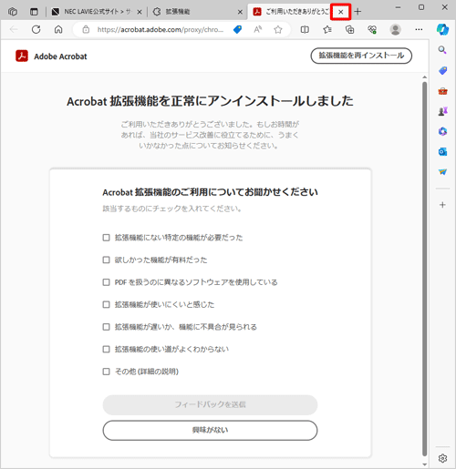This screenshot has width=456, height=469.
Task: Open the sidebar games chess icon
Action: [442, 111]
